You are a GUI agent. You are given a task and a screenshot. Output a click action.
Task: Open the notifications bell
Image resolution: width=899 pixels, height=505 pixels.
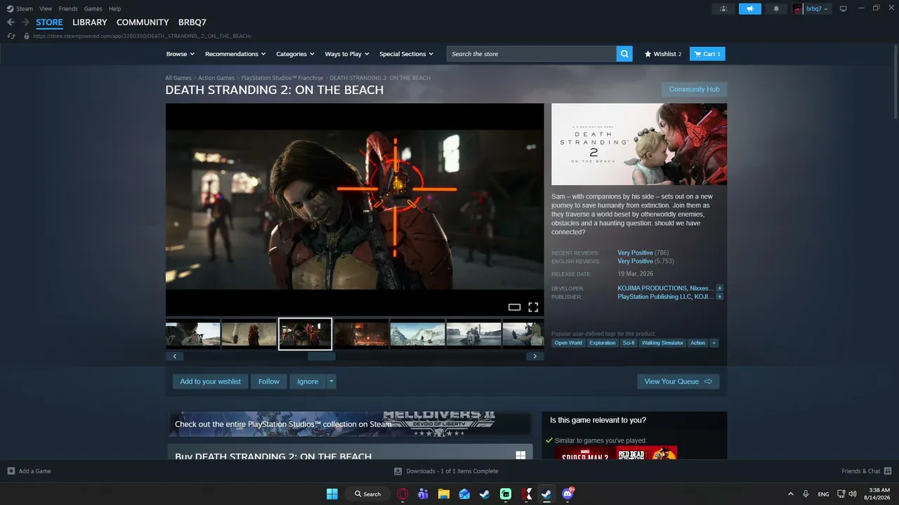[776, 9]
